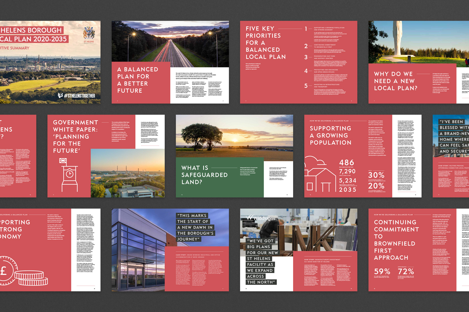Click the sunset trees field photo

point(234,136)
